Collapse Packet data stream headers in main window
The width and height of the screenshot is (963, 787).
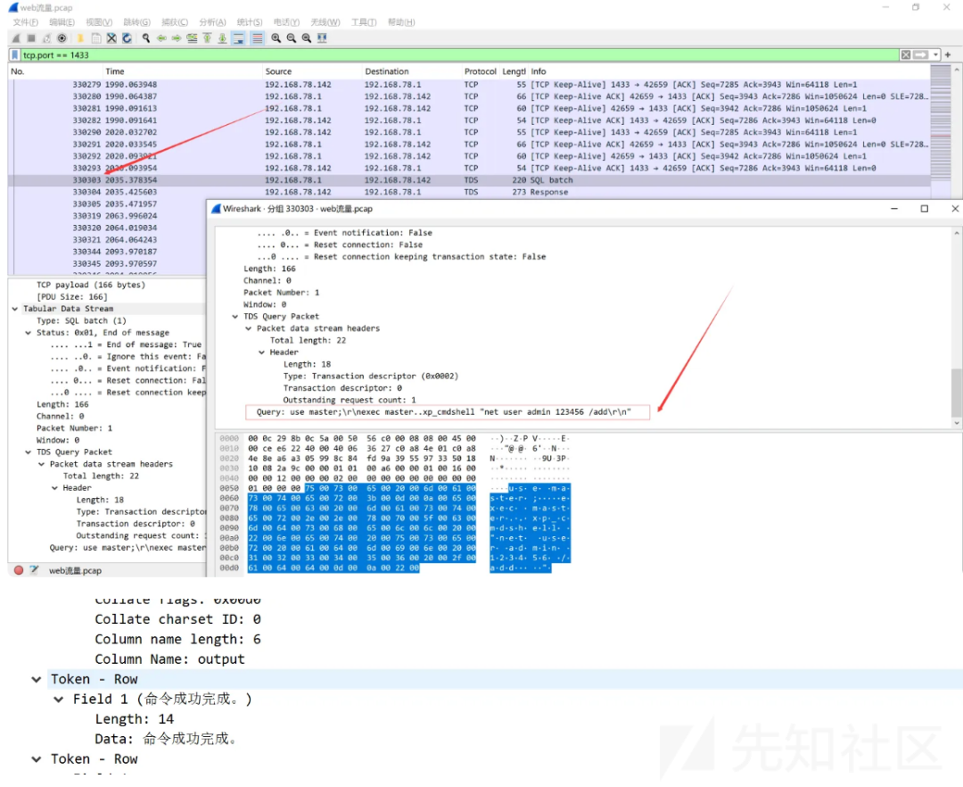coord(41,465)
